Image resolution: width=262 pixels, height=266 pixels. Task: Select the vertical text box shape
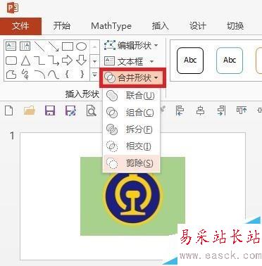(x=25, y=46)
